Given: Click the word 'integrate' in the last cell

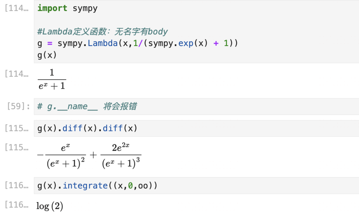Looking at the screenshot, I should [x=85, y=186].
